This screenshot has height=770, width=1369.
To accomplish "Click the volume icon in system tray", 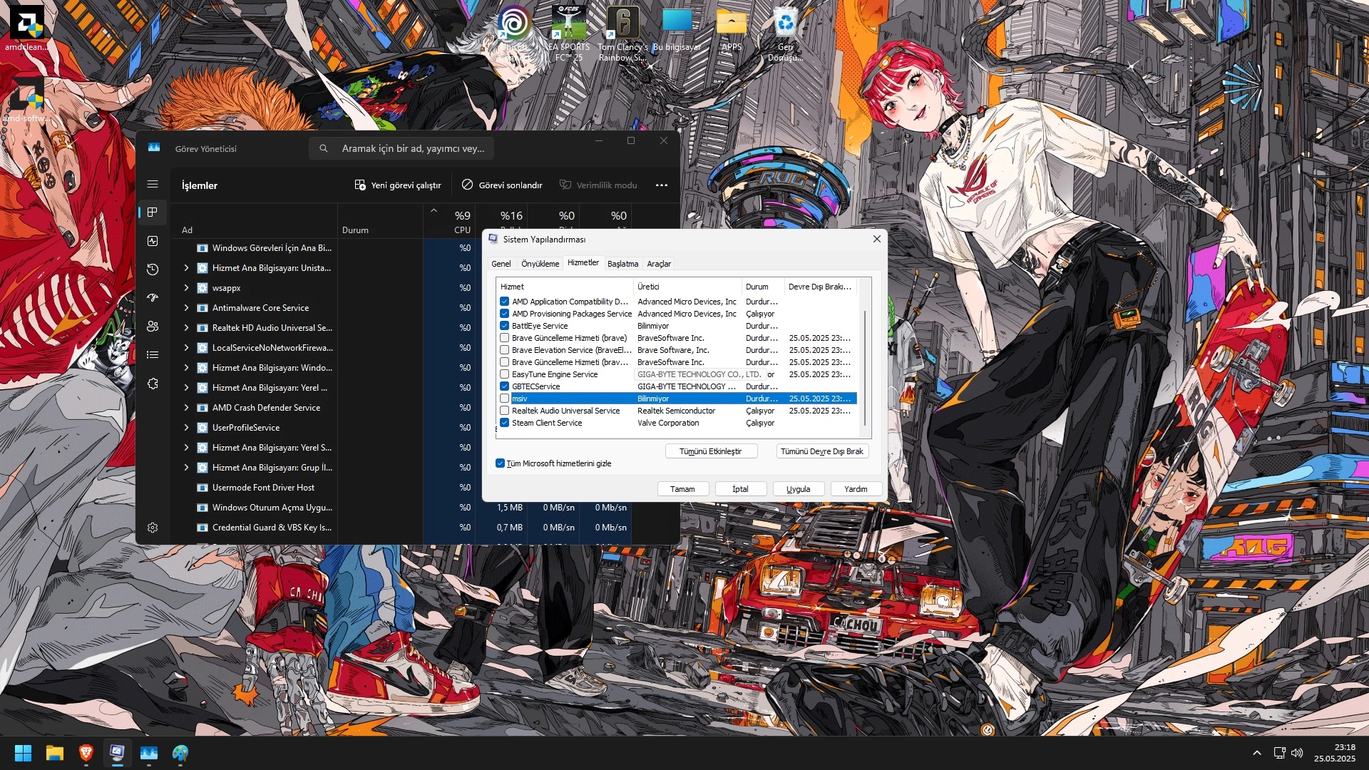I will (x=1297, y=753).
